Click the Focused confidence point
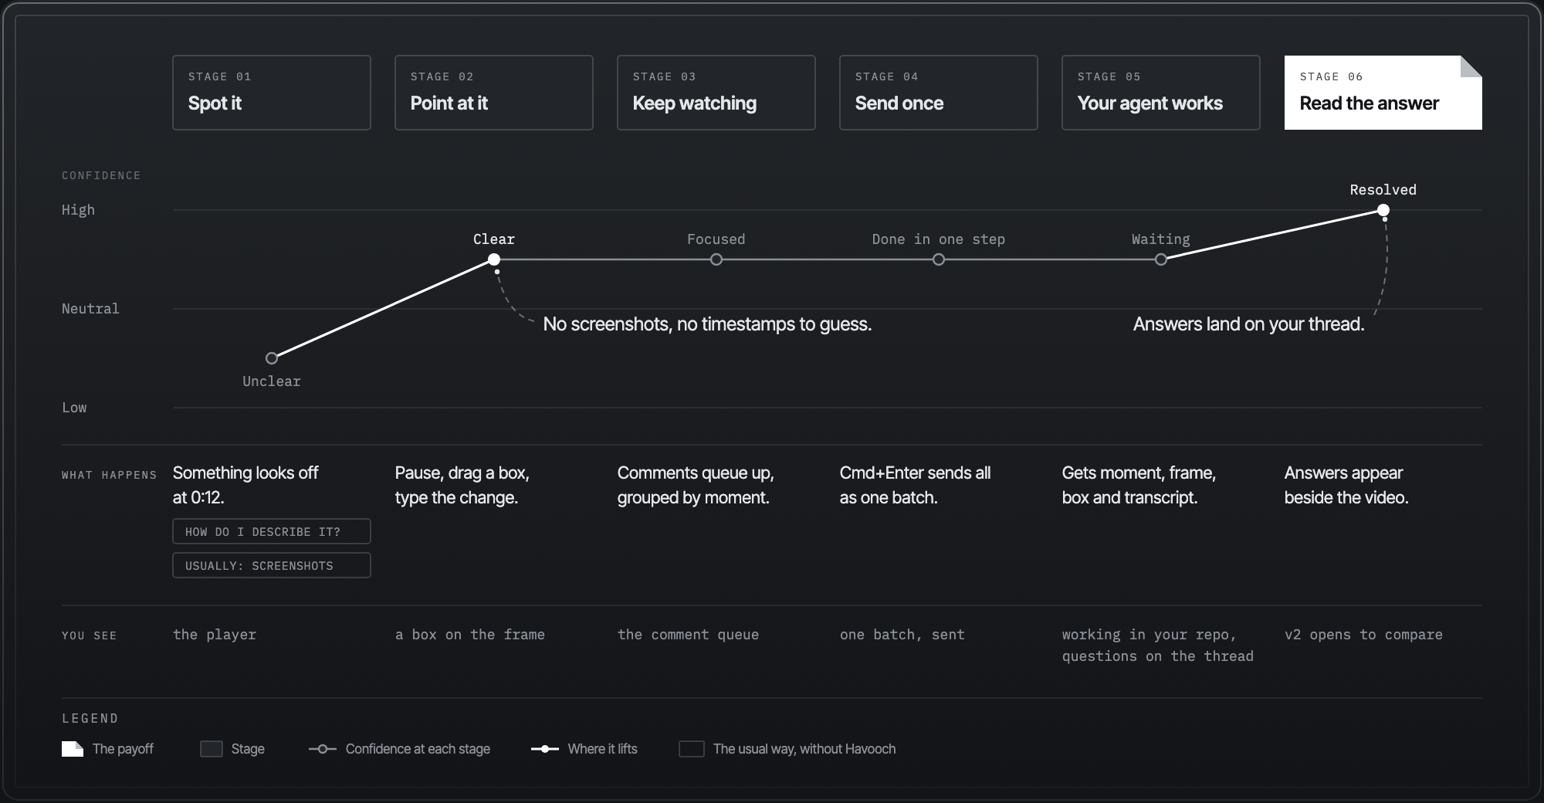The height and width of the screenshot is (803, 1544). pyautogui.click(x=716, y=259)
